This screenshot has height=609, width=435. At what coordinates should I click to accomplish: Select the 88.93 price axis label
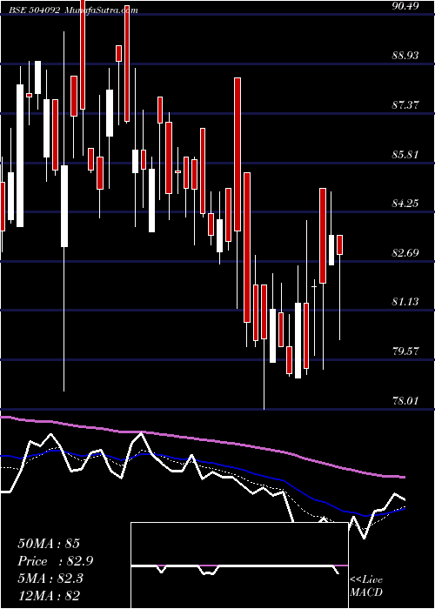tap(405, 56)
